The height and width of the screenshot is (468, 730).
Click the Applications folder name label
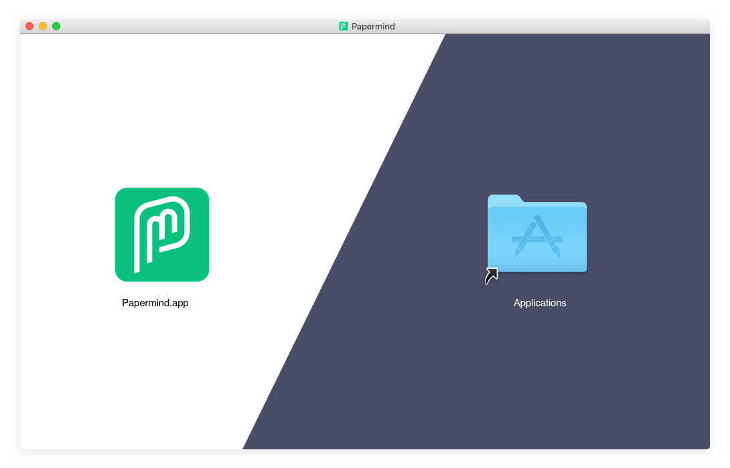click(x=540, y=303)
